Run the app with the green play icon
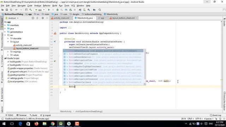Image resolution: width=226 pixels, height=127 pixels. click(x=49, y=10)
